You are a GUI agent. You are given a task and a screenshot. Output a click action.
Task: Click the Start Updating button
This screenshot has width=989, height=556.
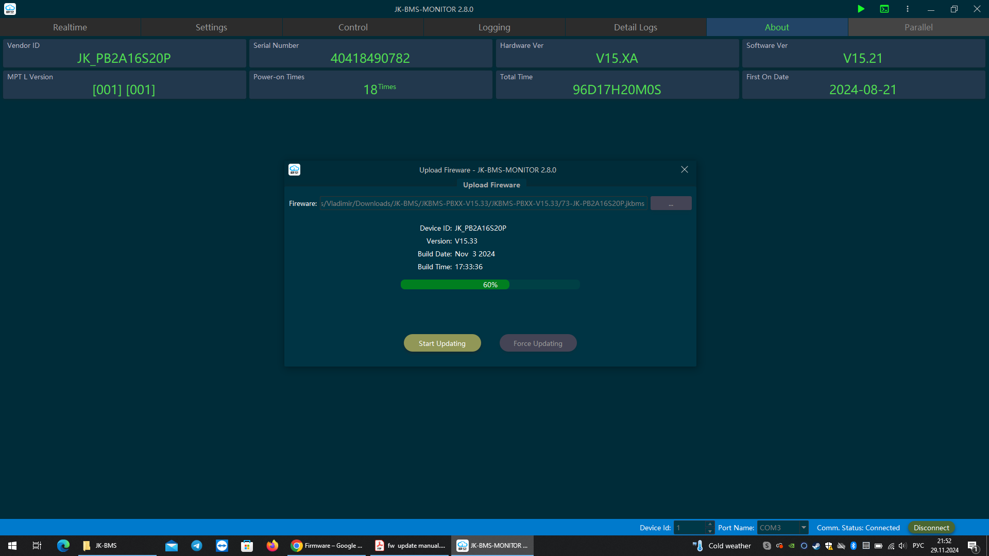pos(442,343)
